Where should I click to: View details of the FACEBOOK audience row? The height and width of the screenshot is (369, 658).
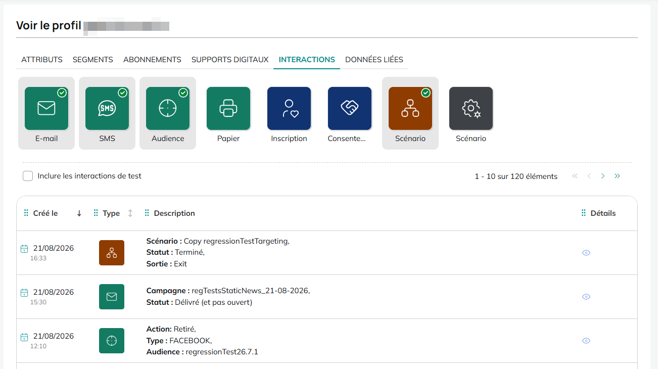coord(586,341)
